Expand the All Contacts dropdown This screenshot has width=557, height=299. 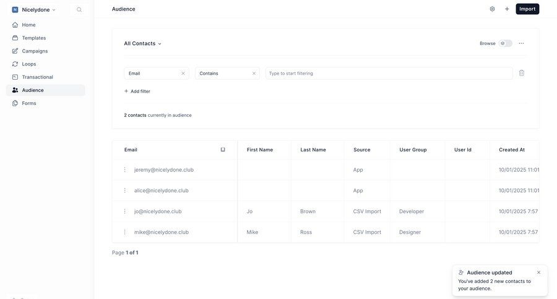click(x=142, y=43)
